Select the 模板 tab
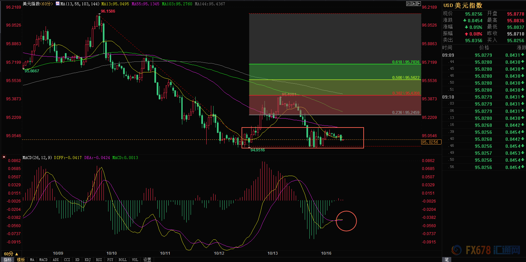 click(x=21, y=260)
